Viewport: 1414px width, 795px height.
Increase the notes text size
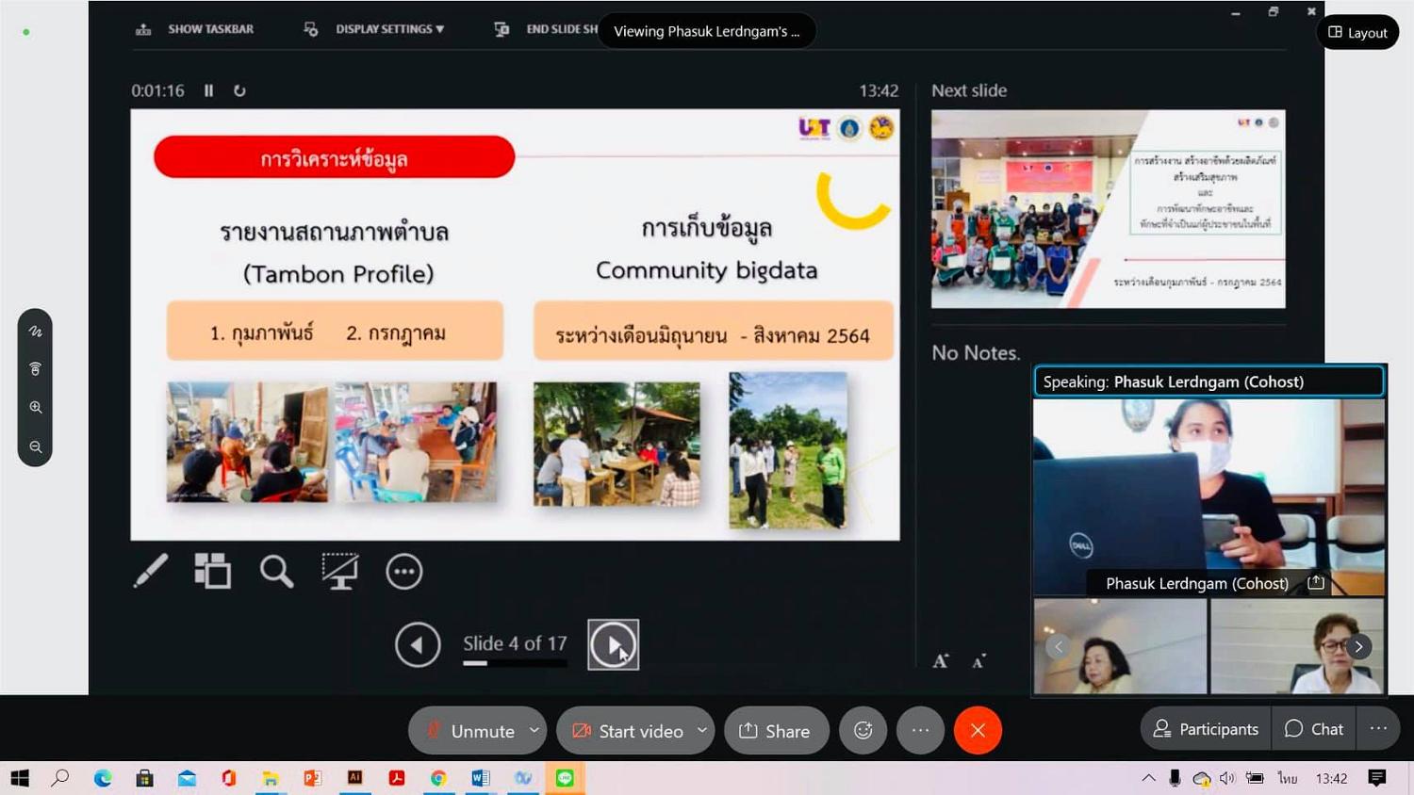(x=940, y=660)
